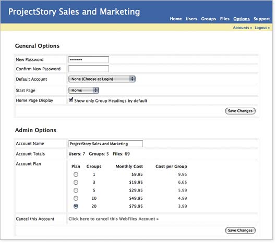Click the cancel this WebFiles Account link
The width and height of the screenshot is (276, 243).
click(x=114, y=219)
